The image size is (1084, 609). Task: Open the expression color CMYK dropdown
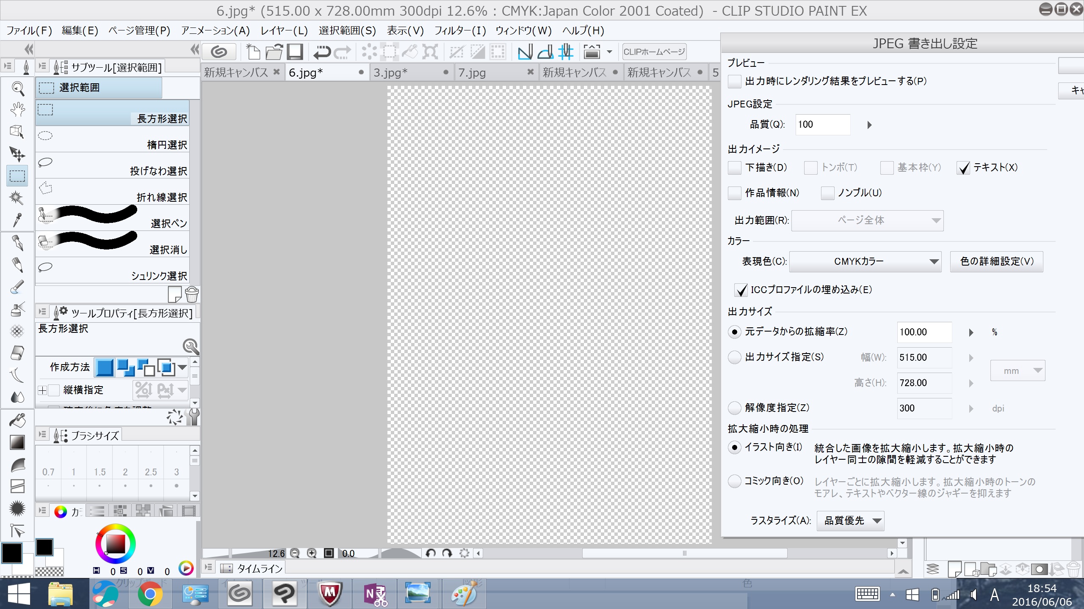pos(865,262)
